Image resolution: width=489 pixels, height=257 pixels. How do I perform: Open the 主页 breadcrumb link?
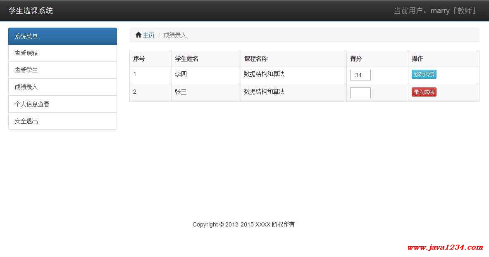[x=149, y=35]
